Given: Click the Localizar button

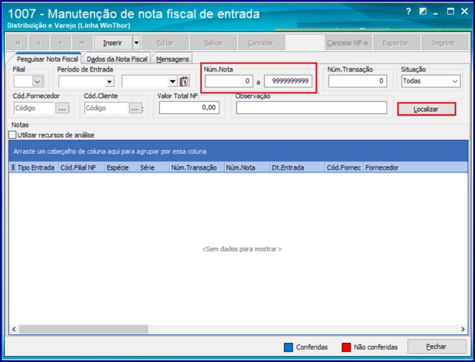Looking at the screenshot, I should coord(426,109).
